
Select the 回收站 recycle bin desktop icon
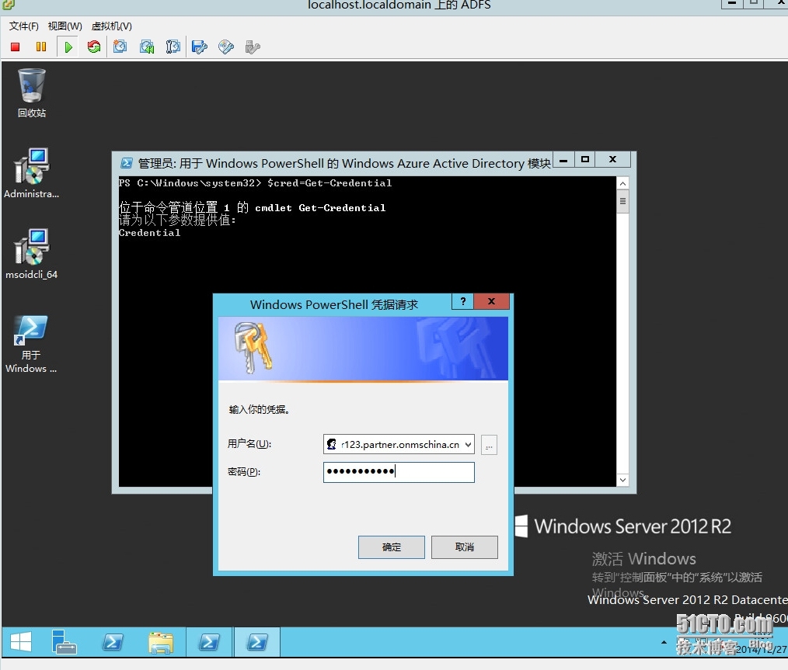pos(32,93)
